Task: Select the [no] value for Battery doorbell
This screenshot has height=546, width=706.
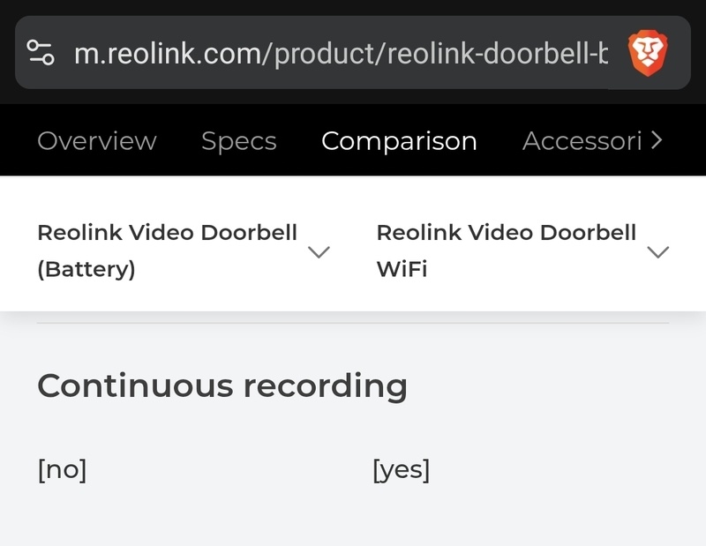Action: [x=62, y=470]
